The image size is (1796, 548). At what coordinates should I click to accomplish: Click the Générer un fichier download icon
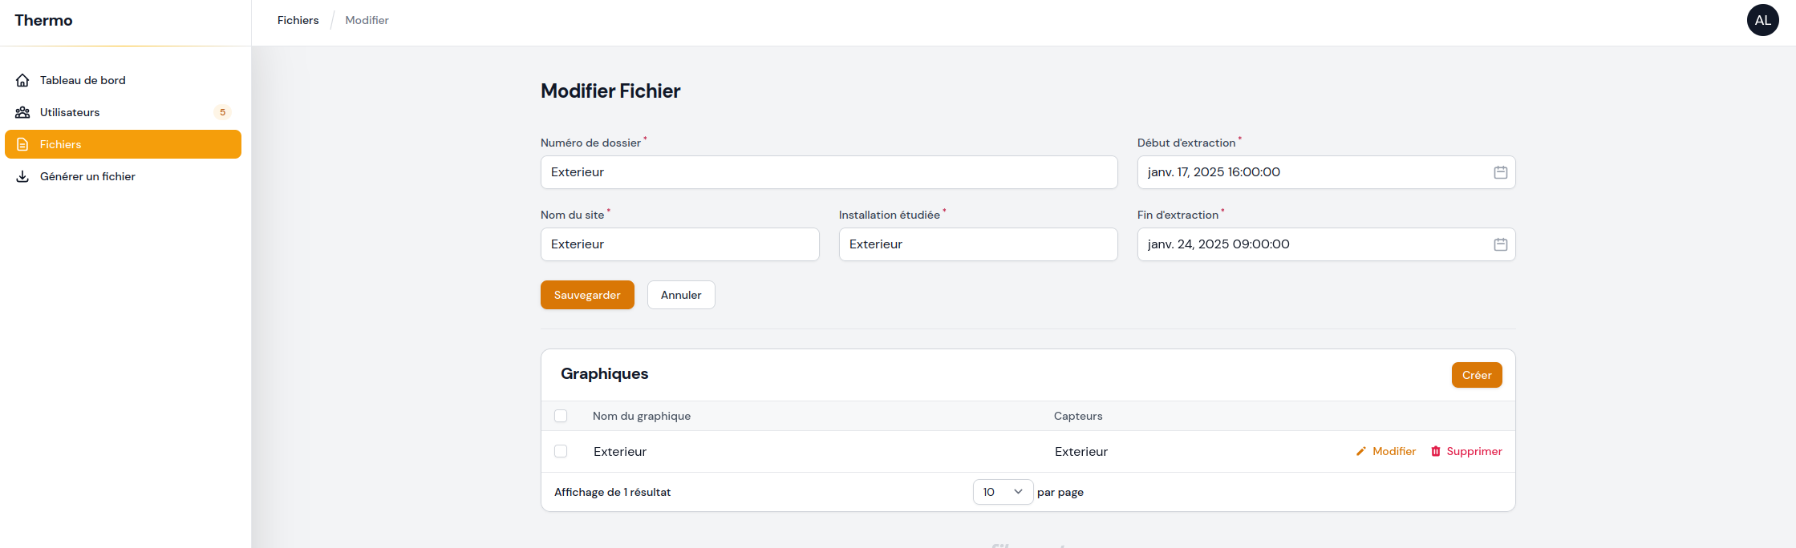22,176
